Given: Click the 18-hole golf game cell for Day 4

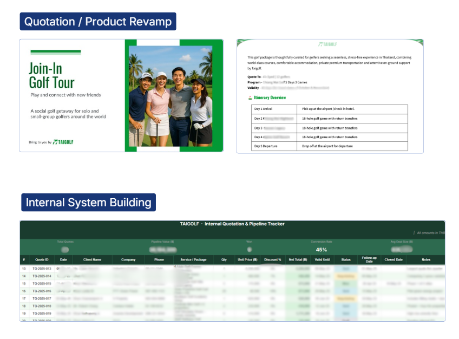Looking at the screenshot, I should coord(352,137).
